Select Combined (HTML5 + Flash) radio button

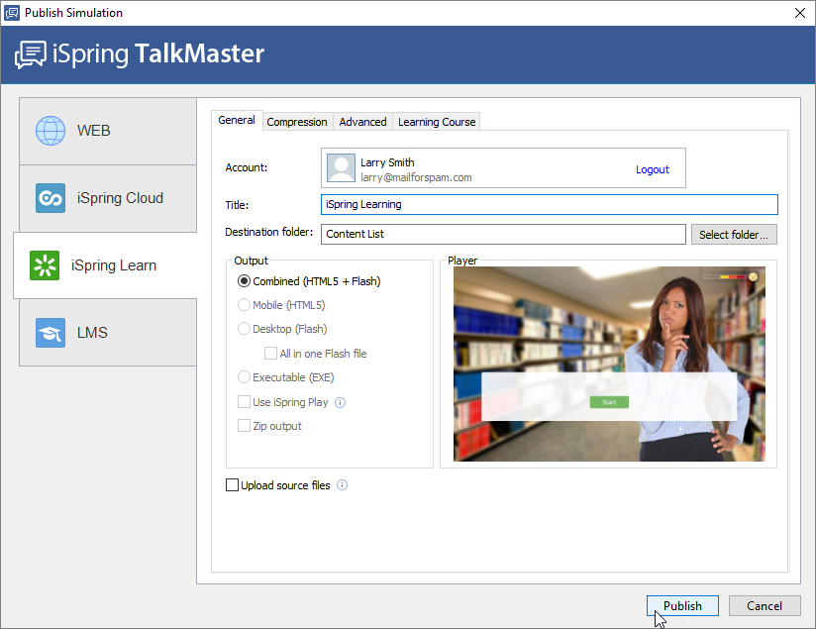pyautogui.click(x=245, y=281)
